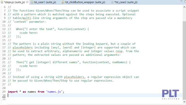Screen dimensions: 186x105
Task: Click 'mandatory' on line 9
Action: point(125,18)
